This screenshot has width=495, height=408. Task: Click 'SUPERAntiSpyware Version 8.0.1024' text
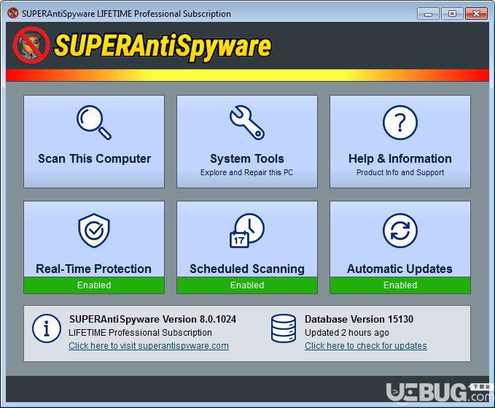click(152, 319)
